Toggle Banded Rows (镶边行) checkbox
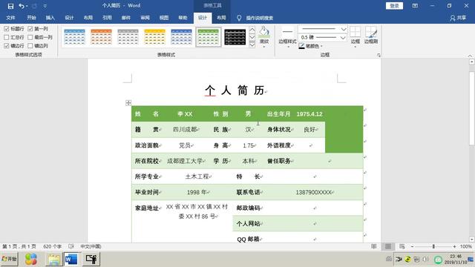The height and width of the screenshot is (267, 475). (x=7, y=46)
